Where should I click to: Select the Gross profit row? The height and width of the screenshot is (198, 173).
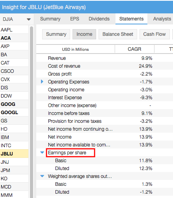click(104, 74)
